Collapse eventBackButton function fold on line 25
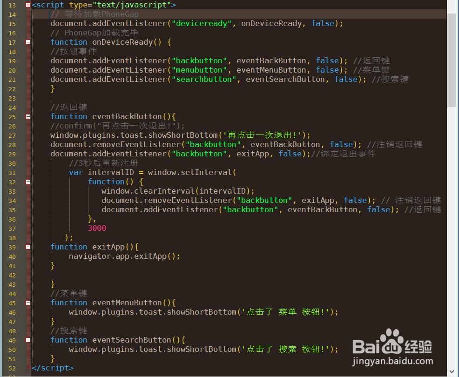This screenshot has width=459, height=377. (x=28, y=116)
